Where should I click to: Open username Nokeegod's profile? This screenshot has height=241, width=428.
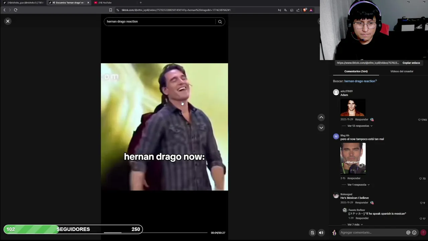click(x=346, y=194)
